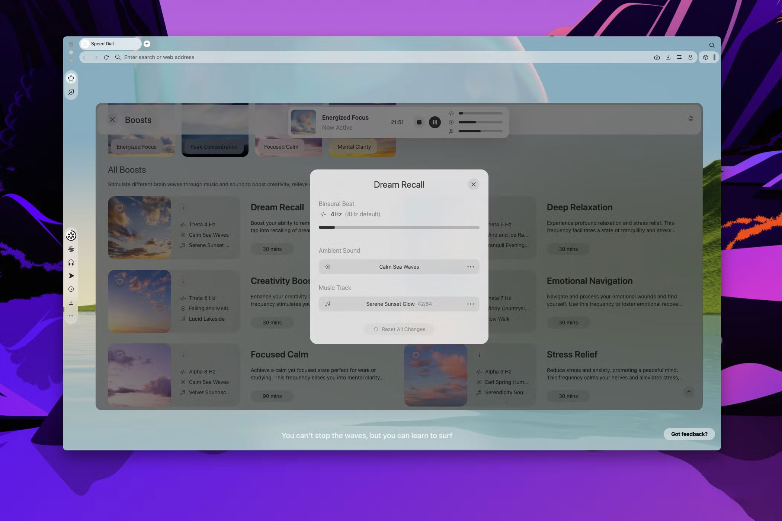The height and width of the screenshot is (521, 782).
Task: Select 30 mins duration for Deep Relaxation
Action: point(568,249)
